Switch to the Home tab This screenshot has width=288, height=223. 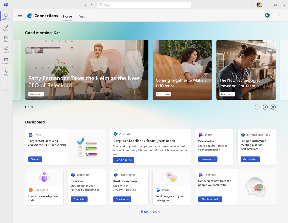click(x=67, y=16)
